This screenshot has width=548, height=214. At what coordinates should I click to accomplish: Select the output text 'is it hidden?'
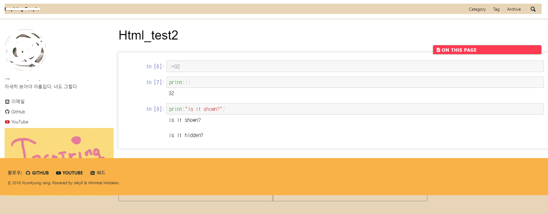tap(186, 135)
